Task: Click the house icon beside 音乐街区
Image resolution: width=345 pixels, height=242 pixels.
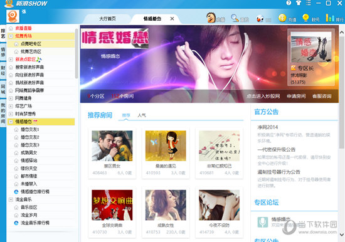Action: click(x=16, y=208)
